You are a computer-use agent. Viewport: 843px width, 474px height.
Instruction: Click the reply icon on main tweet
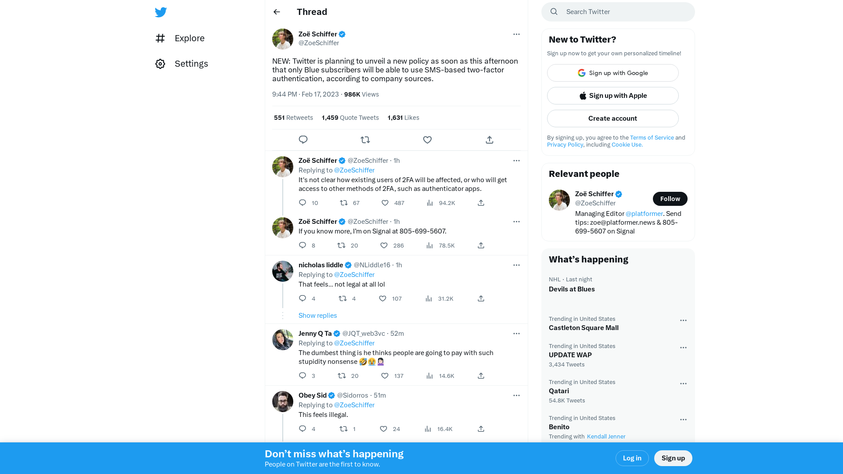[303, 140]
